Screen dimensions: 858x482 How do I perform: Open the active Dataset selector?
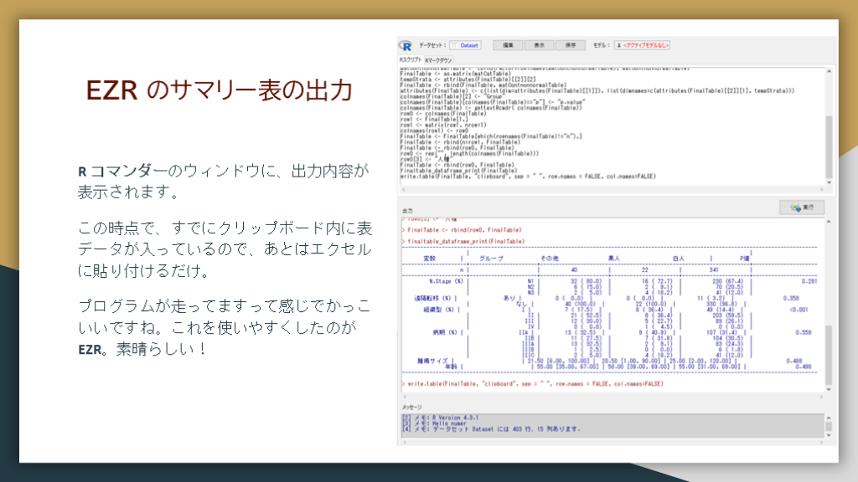click(465, 45)
